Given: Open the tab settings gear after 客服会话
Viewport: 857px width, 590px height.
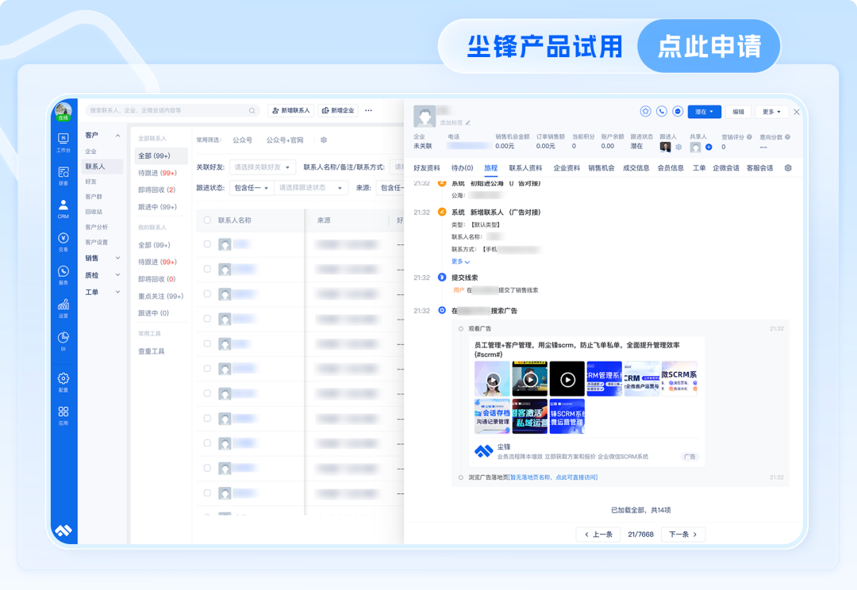Looking at the screenshot, I should tap(788, 167).
